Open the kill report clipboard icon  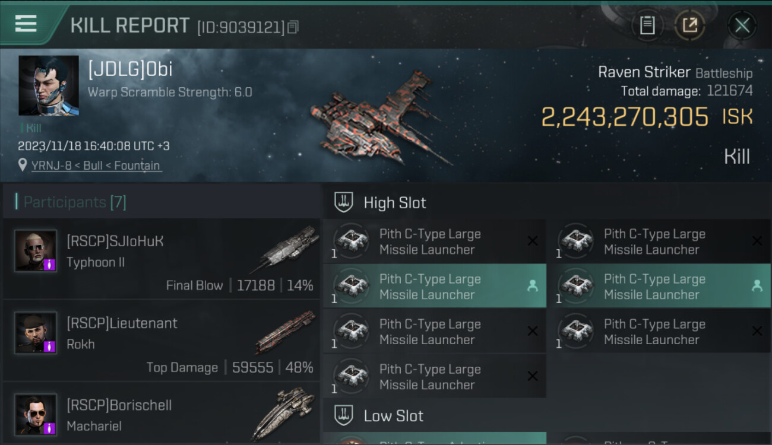[x=647, y=26]
